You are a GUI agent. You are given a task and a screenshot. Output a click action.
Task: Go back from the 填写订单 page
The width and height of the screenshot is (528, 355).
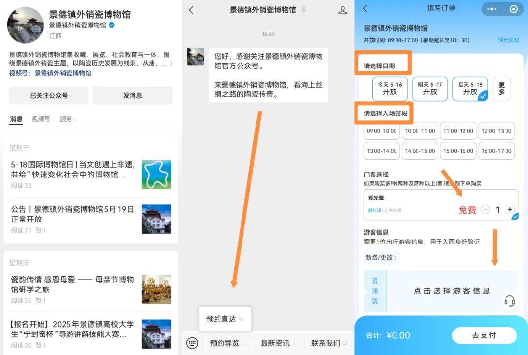[365, 9]
